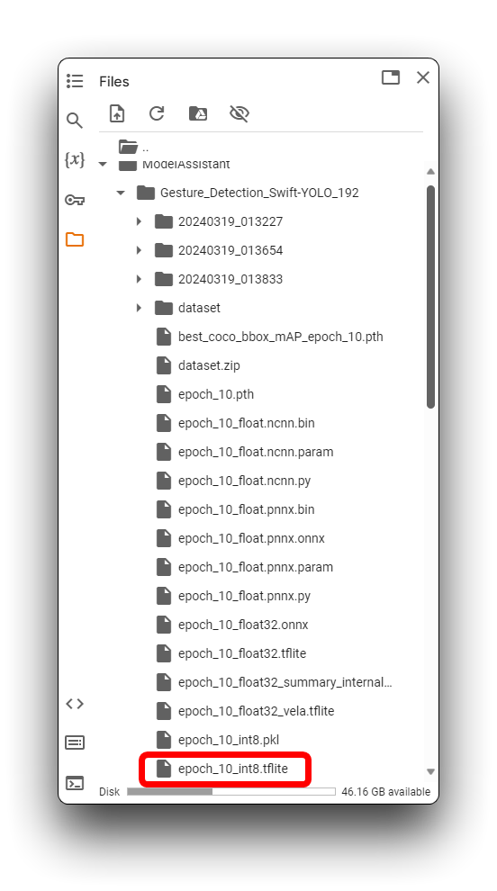Click the Disk usage bar
The image size is (497, 891).
pos(231,792)
